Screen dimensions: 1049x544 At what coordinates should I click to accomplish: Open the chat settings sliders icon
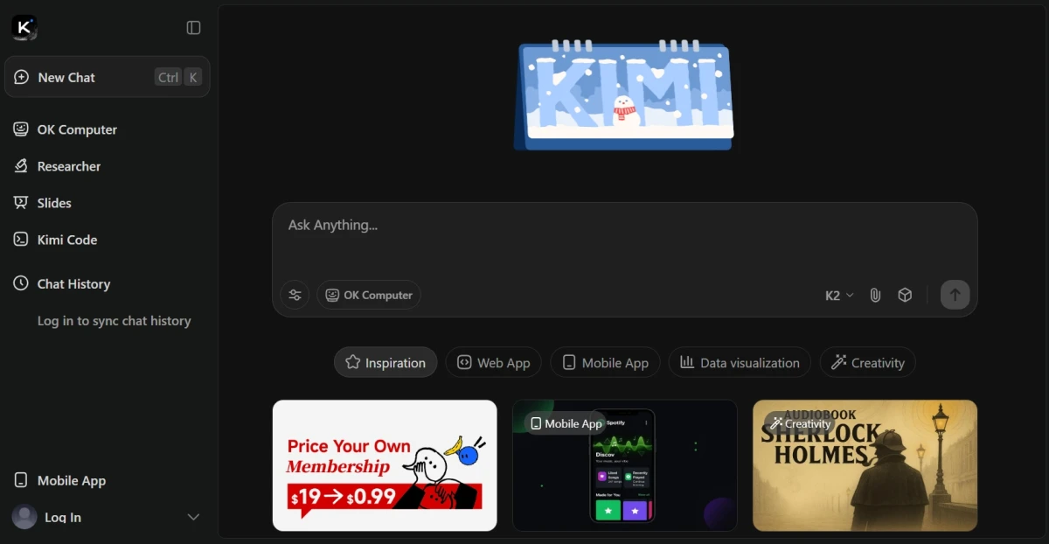click(295, 295)
